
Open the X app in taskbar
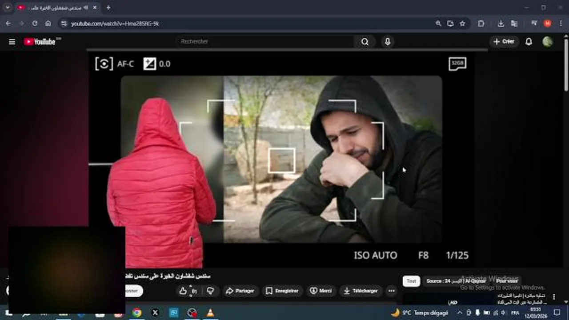click(x=155, y=313)
